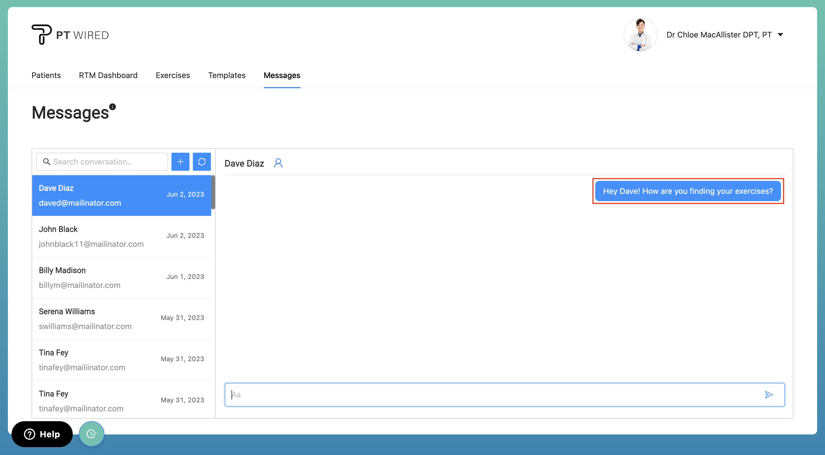The height and width of the screenshot is (455, 825).
Task: Select the Templates tab
Action: click(x=227, y=76)
